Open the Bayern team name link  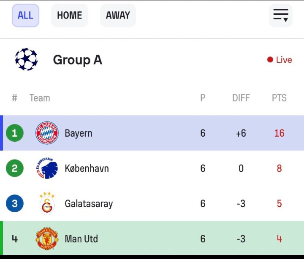79,133
